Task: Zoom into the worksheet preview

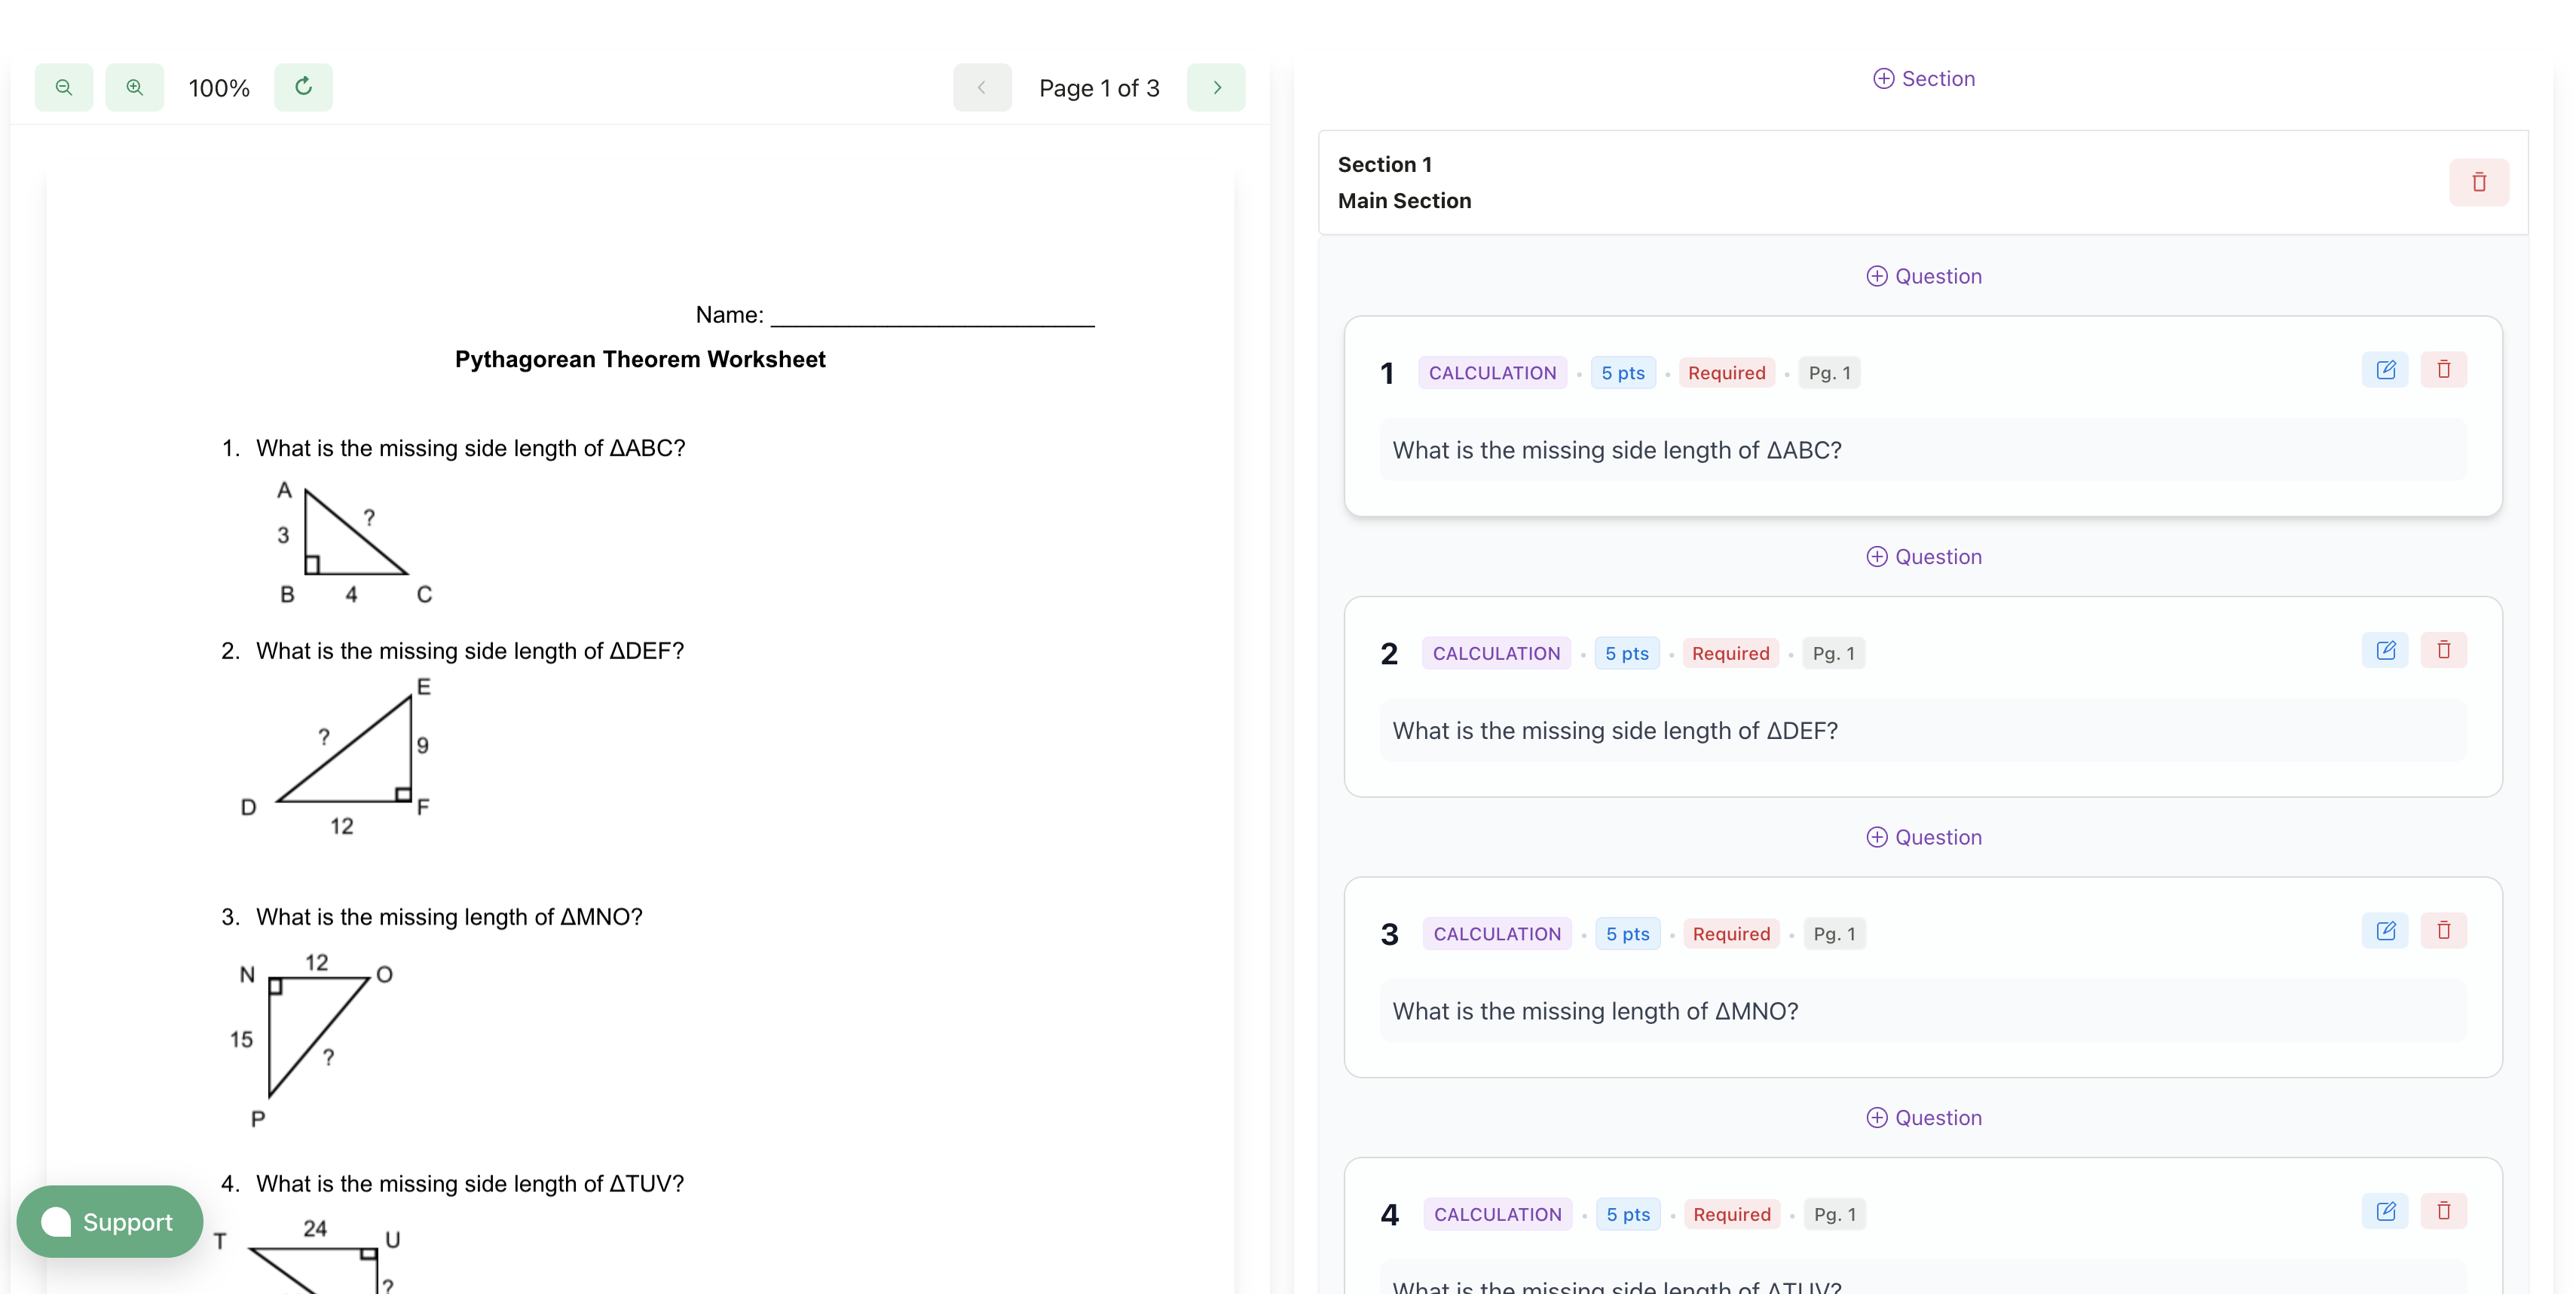Action: coord(135,87)
